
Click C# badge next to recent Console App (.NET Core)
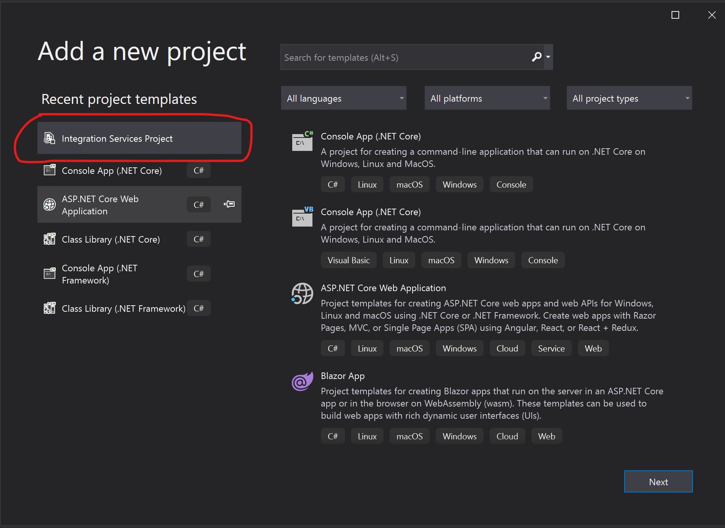click(x=199, y=170)
